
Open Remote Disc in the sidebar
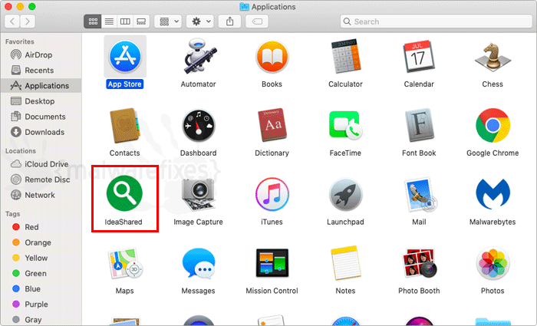pyautogui.click(x=41, y=179)
